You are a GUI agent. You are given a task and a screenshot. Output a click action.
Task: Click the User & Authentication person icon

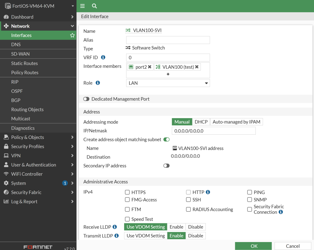point(6,165)
